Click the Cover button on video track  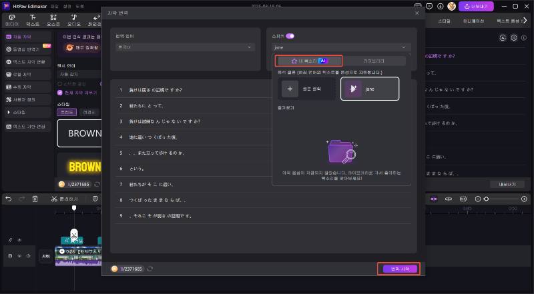(46, 256)
